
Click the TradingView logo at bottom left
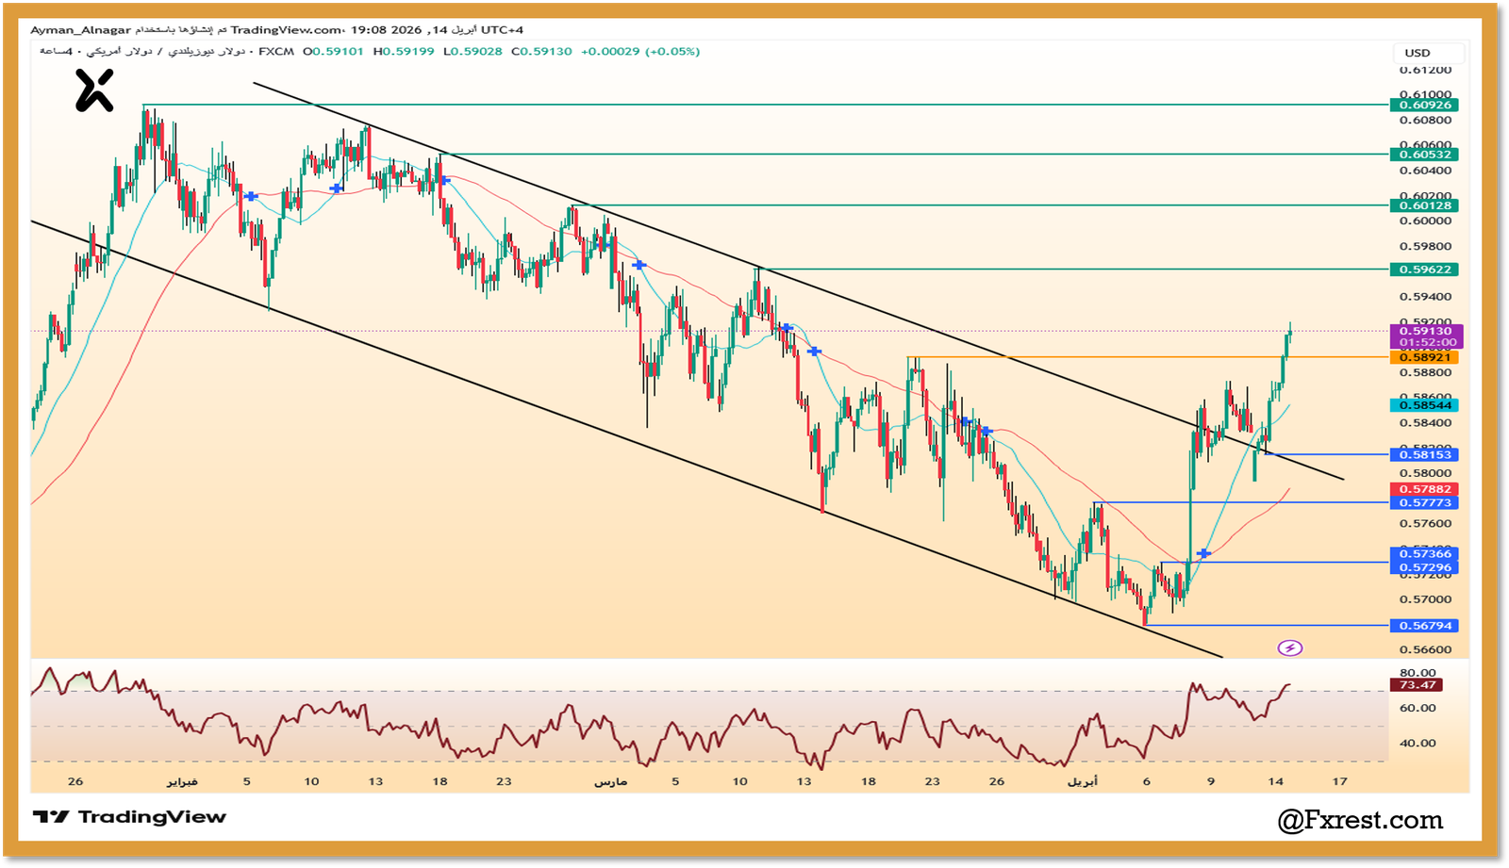coord(129,817)
